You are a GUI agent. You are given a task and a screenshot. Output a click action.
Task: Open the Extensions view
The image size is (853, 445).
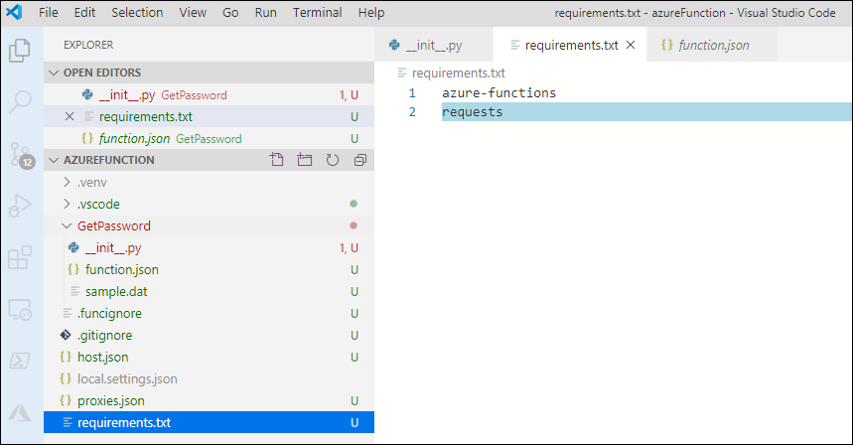pyautogui.click(x=20, y=257)
